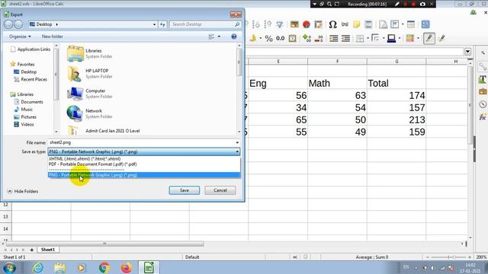The width and height of the screenshot is (488, 274).
Task: Insert hyperlink using the chain link icon
Action: click(345, 24)
